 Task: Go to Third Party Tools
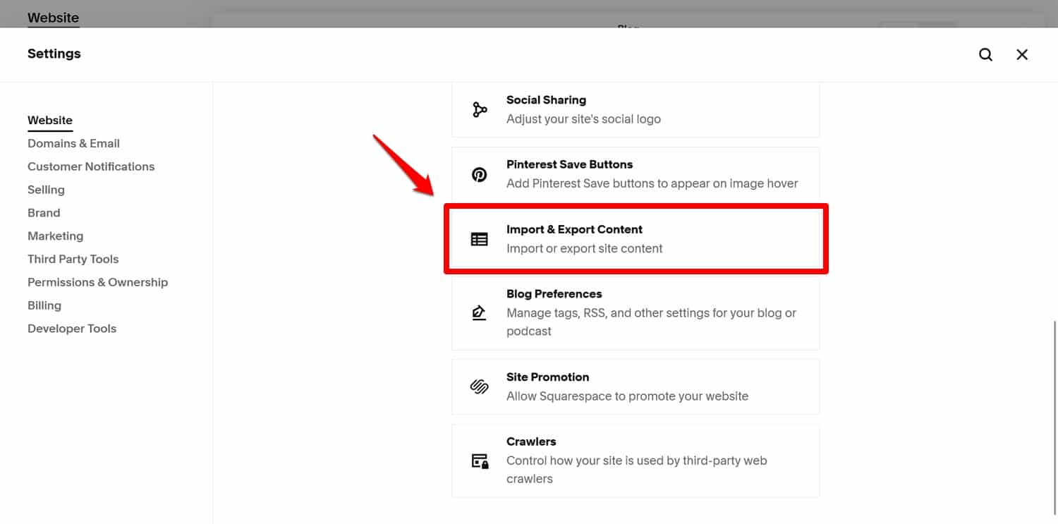(x=73, y=259)
